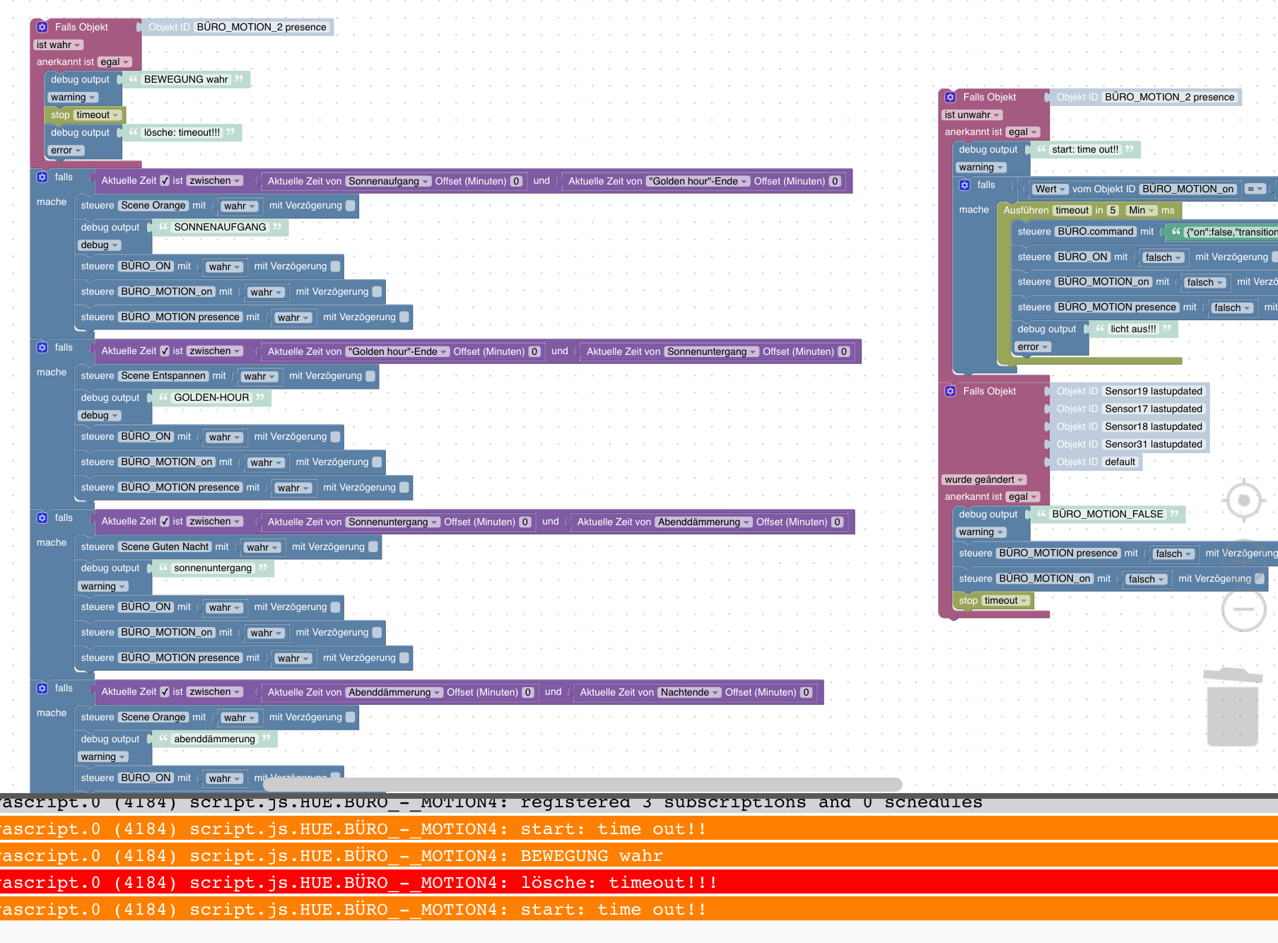Open the Wert dropdown in the nested falls block
Viewport: 1278px width, 943px height.
point(1050,189)
